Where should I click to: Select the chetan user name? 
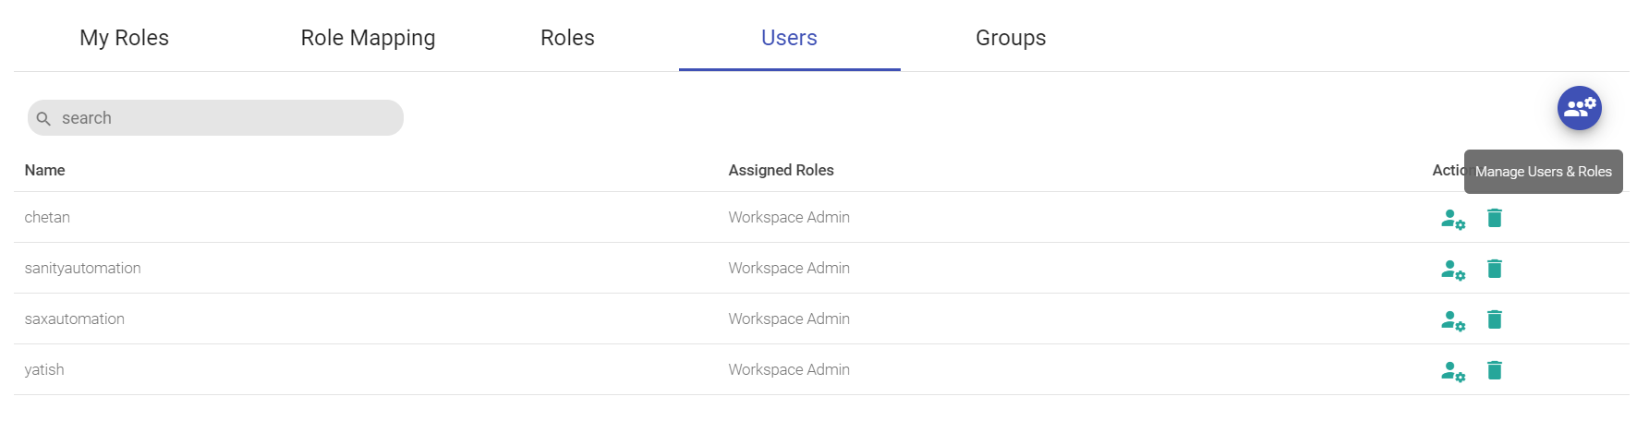[47, 217]
